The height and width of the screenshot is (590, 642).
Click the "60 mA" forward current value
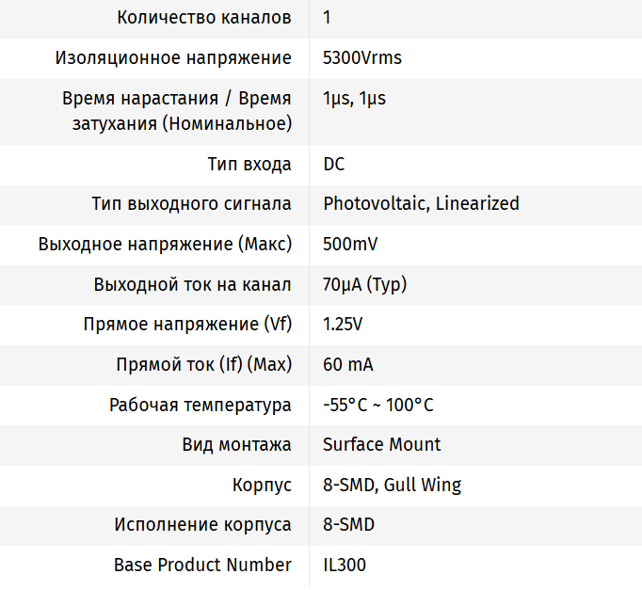[348, 365]
